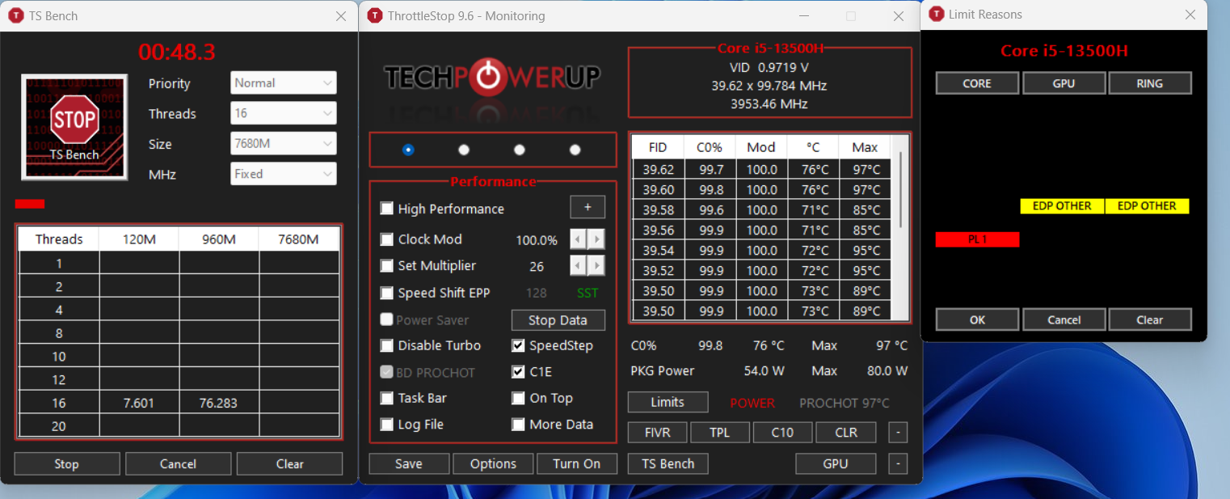The height and width of the screenshot is (499, 1230).
Task: Click the TS Bench title bar logo
Action: (x=15, y=15)
